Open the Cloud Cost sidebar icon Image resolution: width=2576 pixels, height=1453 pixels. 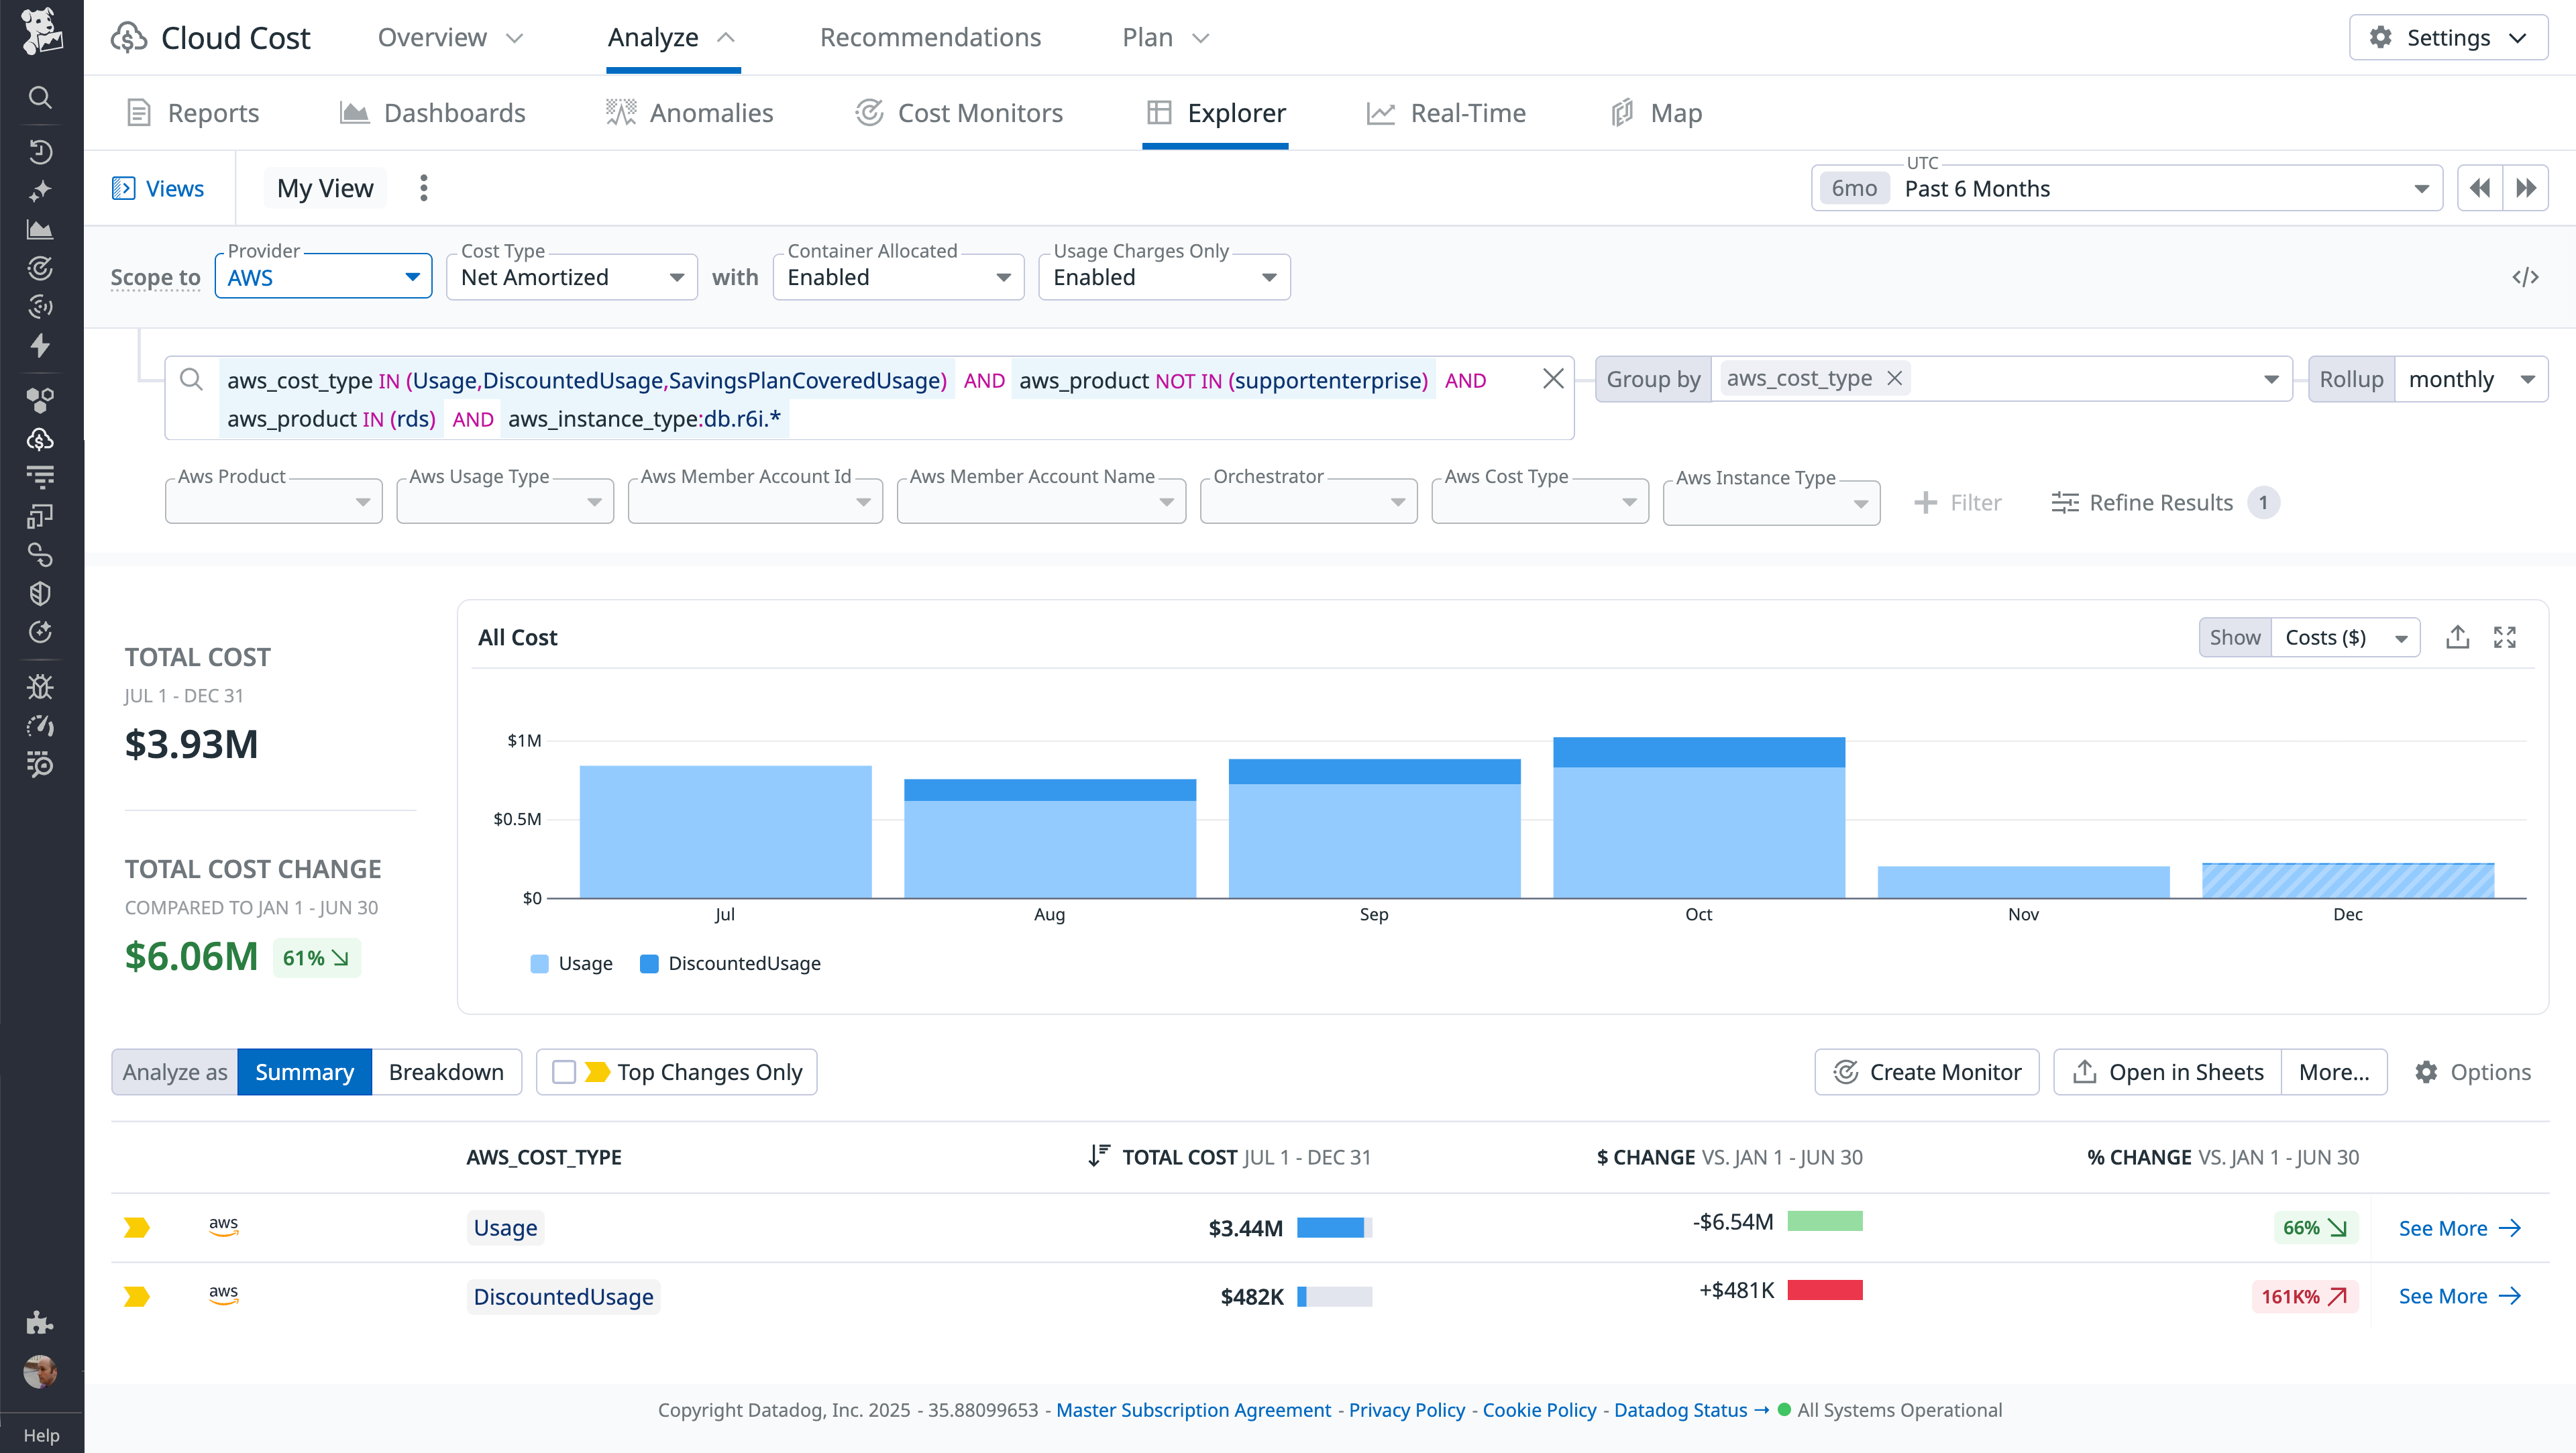40,438
